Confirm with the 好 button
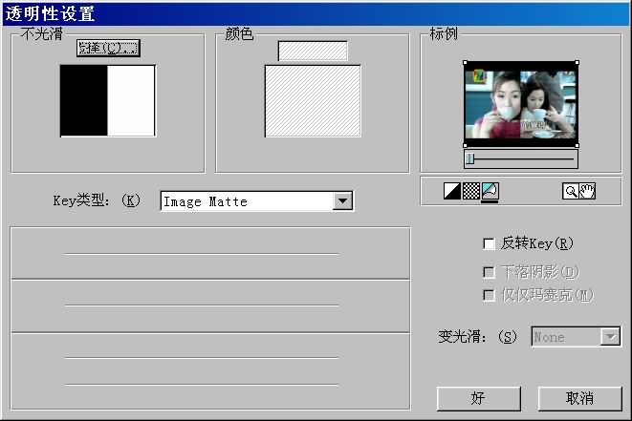This screenshot has width=632, height=421. (x=478, y=398)
